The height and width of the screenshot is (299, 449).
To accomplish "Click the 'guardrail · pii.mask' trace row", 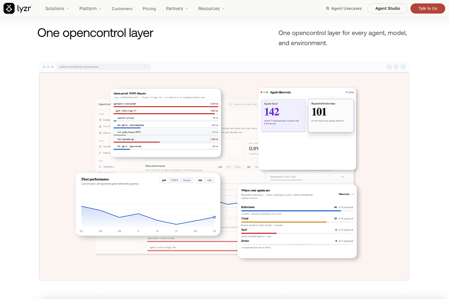I will (166, 119).
